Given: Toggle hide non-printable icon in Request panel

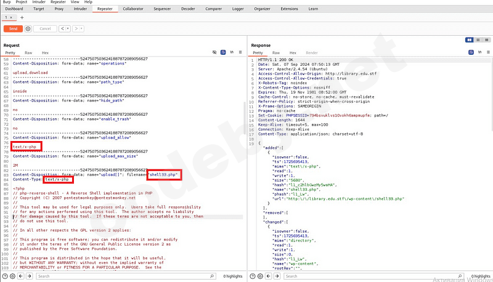Looking at the screenshot, I should (214, 53).
